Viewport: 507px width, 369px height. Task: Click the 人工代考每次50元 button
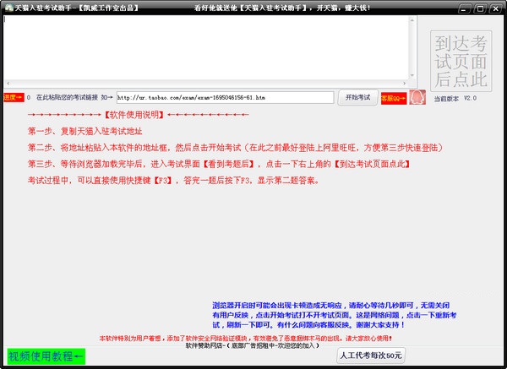(x=371, y=355)
